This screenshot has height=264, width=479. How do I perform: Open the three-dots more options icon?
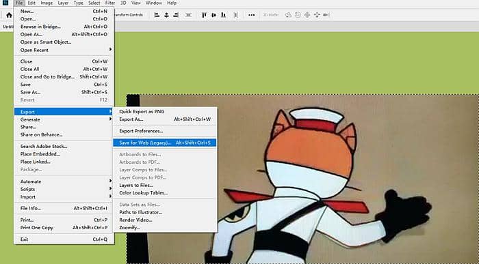[251, 15]
